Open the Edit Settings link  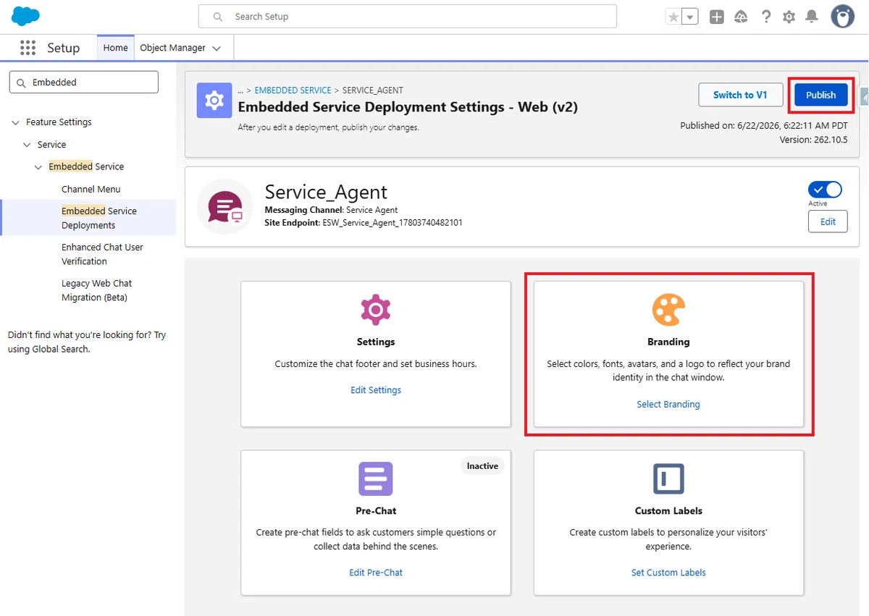376,390
